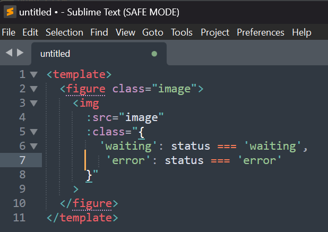This screenshot has width=328, height=232.
Task: Open the Tools menu
Action: coord(182,32)
